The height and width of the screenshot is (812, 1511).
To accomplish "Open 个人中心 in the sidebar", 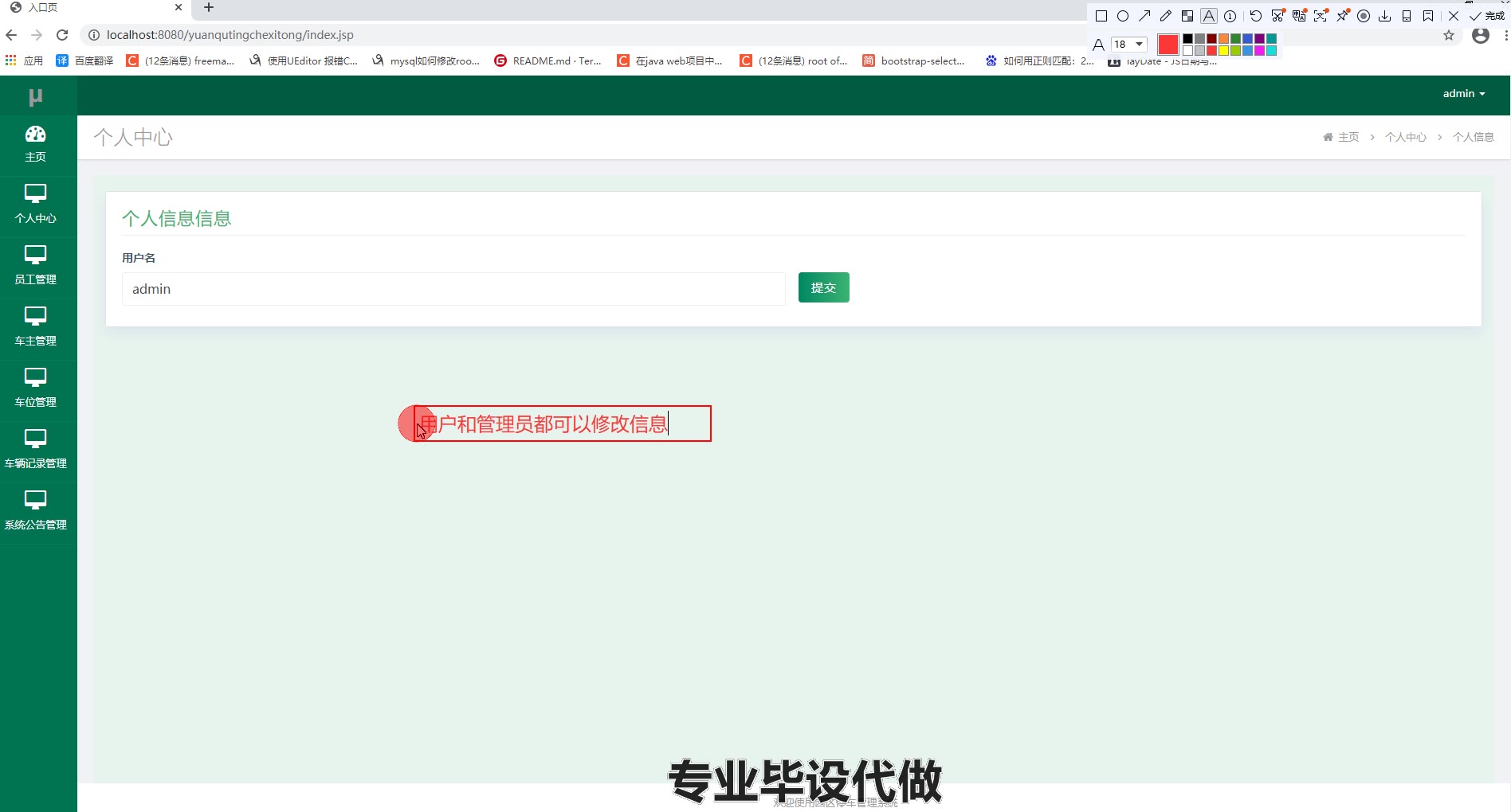I will [x=36, y=205].
